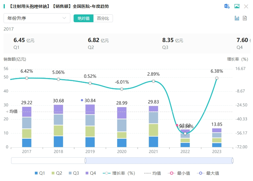Close the annual trend panel
The height and width of the screenshot is (181, 253).
point(246,6)
